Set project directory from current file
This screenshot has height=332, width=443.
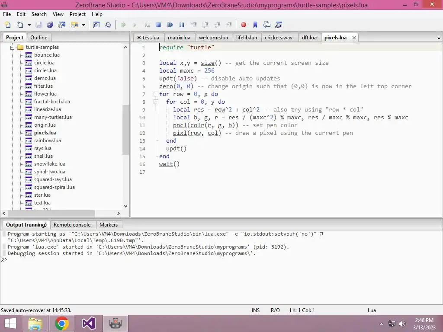point(62,25)
